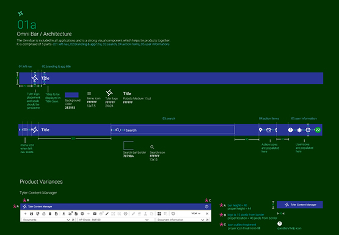This screenshot has height=235, width=339.
Task: Click the help question mark in Omni Bar
Action: (291, 130)
